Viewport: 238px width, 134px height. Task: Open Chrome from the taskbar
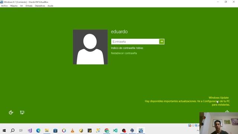pos(107,130)
